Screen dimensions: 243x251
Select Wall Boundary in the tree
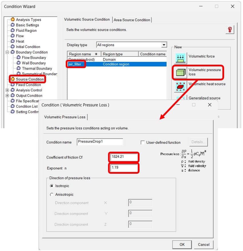click(x=34, y=63)
